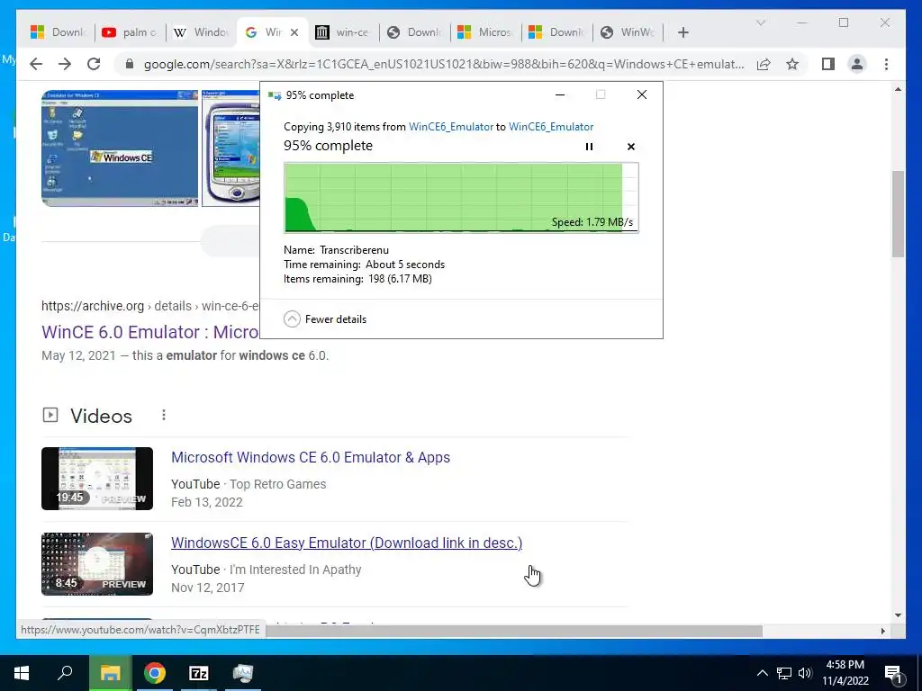Go forward in Chrome history

tap(65, 64)
